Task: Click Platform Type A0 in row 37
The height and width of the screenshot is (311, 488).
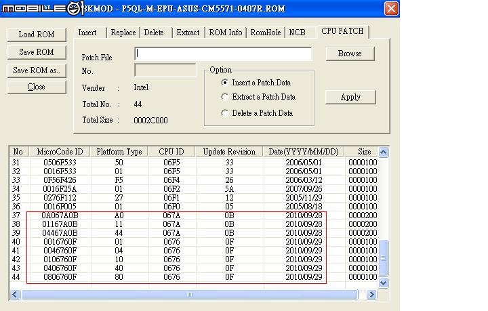Action: [x=119, y=215]
